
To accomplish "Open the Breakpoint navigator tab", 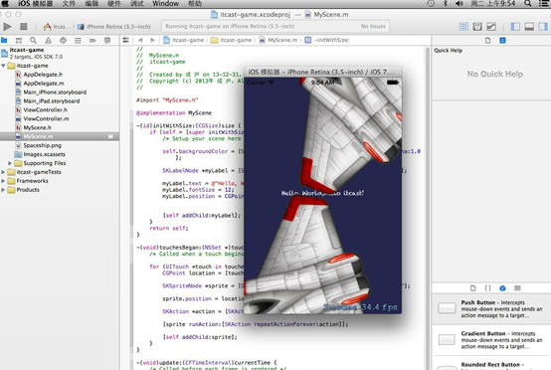I will tap(92, 41).
